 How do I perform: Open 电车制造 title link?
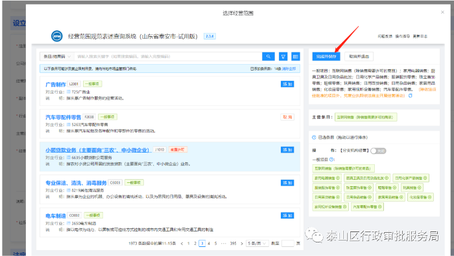click(x=56, y=216)
